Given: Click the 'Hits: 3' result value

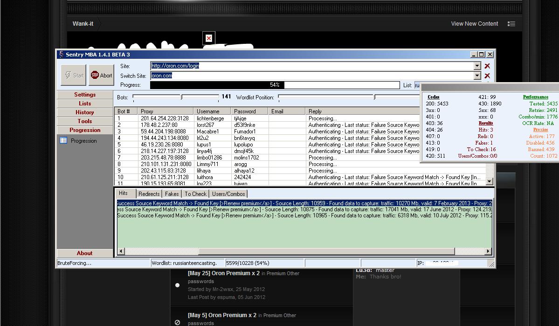Looking at the screenshot, I should click(x=485, y=130).
